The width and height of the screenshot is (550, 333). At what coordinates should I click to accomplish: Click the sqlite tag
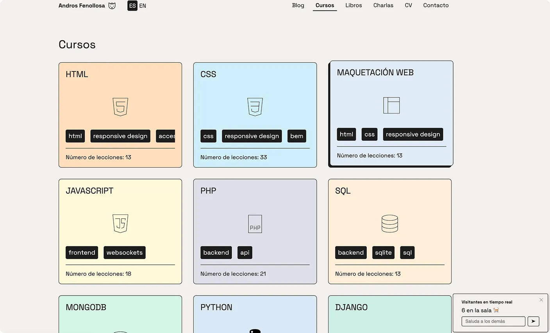[x=383, y=253]
